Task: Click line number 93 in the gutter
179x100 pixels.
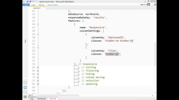Action: 34,87
